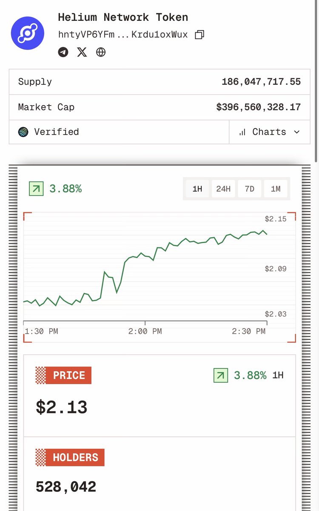Open the X social profile icon
Viewport: 319px width, 511px height.
click(82, 52)
